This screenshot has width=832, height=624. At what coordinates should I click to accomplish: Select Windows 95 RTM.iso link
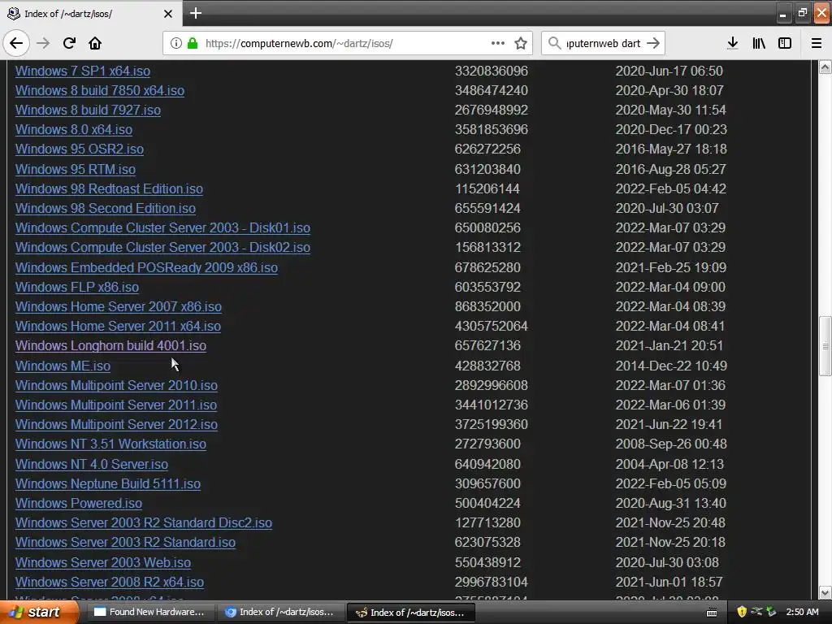(76, 169)
